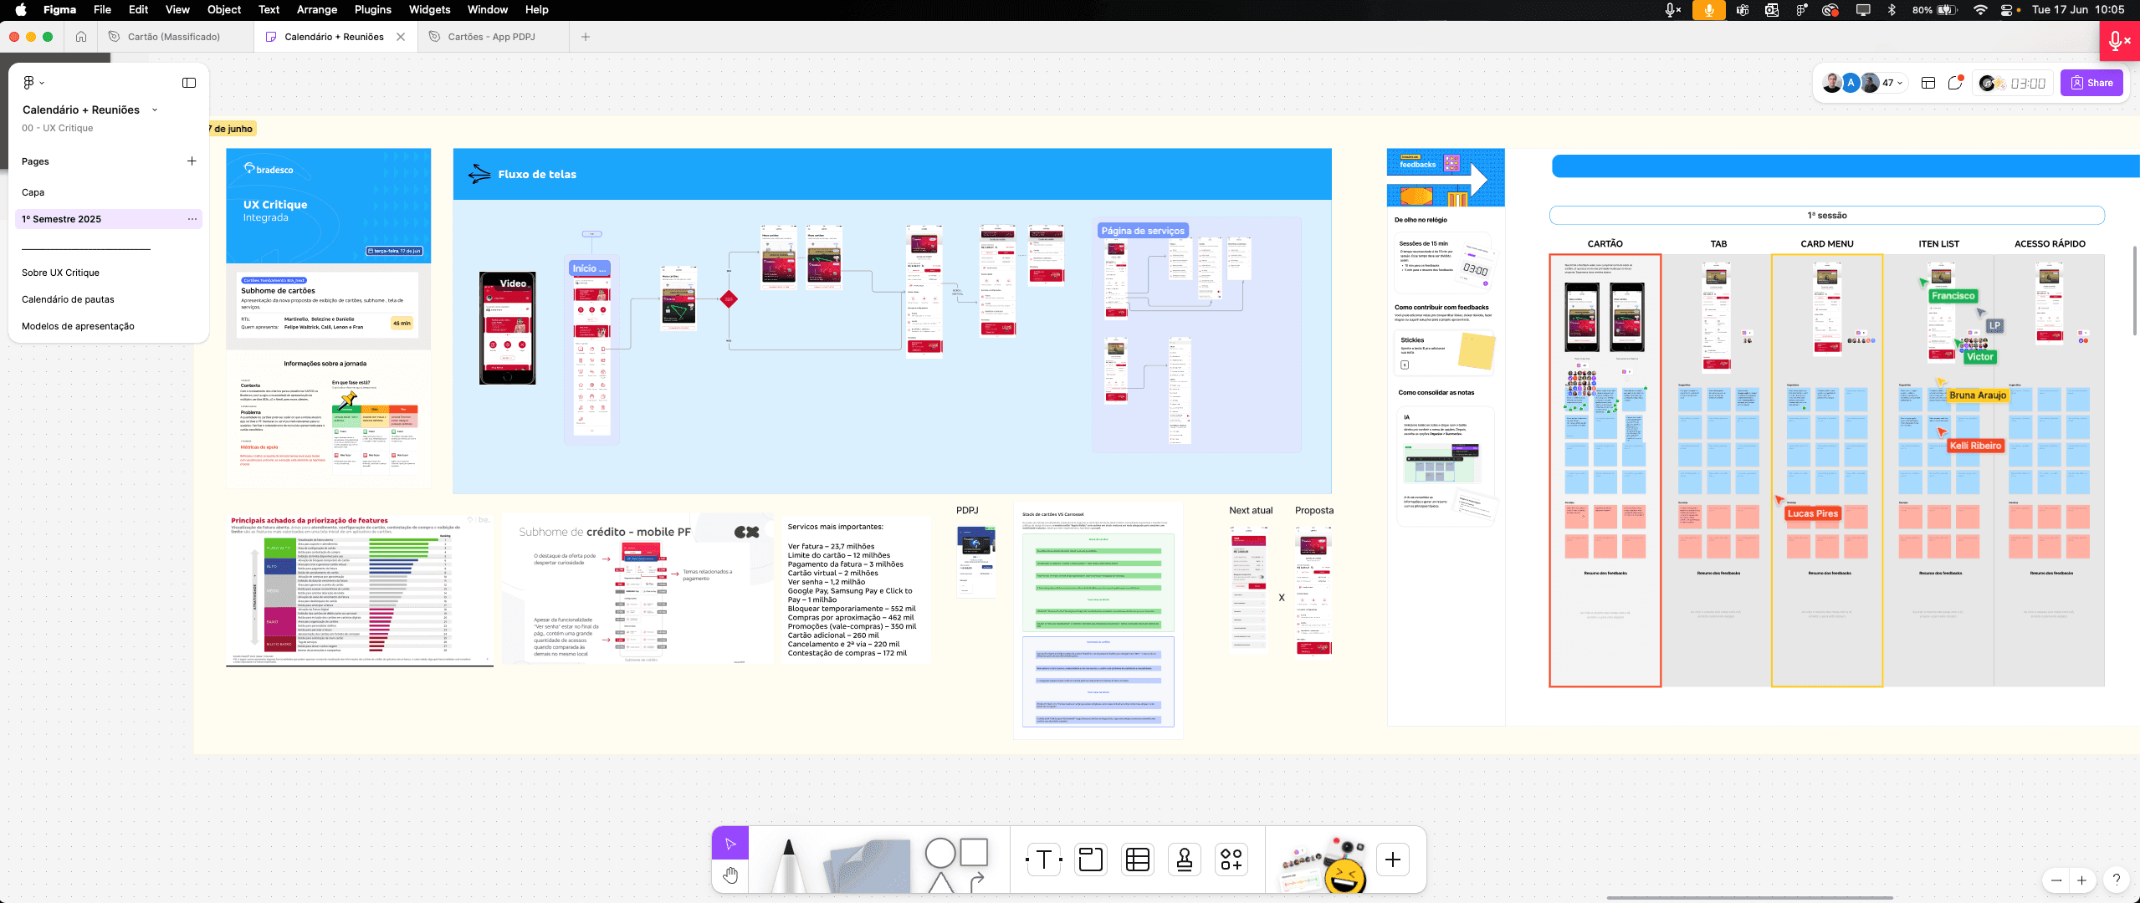
Task: Toggle the red muted microphone button
Action: 2119,40
